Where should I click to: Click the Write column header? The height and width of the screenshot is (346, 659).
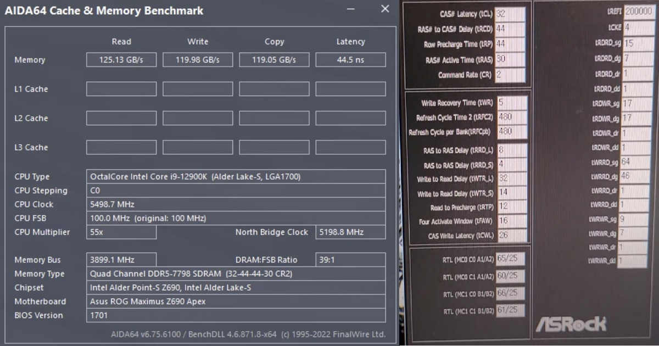click(x=198, y=42)
